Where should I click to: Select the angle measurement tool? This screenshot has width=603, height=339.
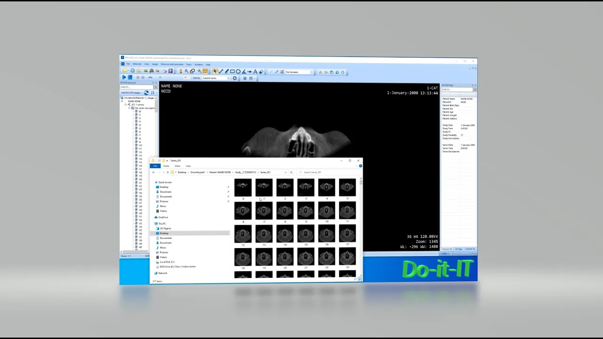244,71
